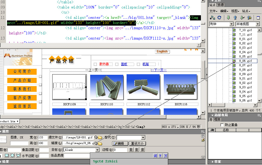The height and width of the screenshot is (165, 262).
Task: Click point-to-file target icon beside 源文件
Action: [96, 137]
